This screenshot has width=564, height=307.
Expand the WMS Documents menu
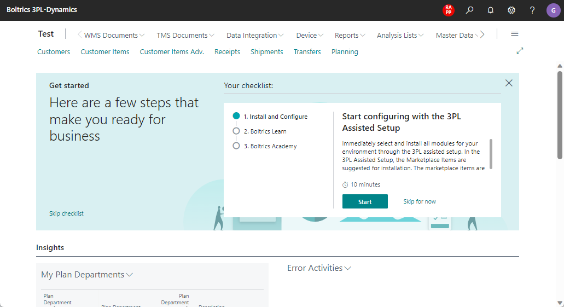[114, 36]
